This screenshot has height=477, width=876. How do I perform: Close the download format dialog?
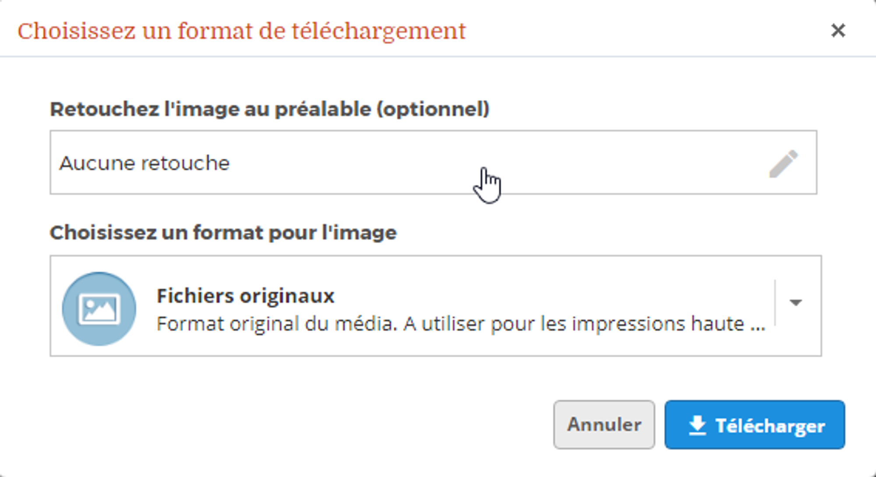[x=838, y=31]
